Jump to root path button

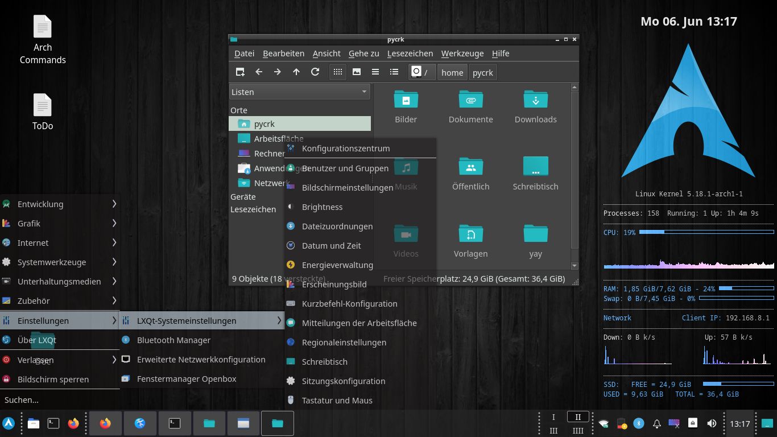point(422,72)
